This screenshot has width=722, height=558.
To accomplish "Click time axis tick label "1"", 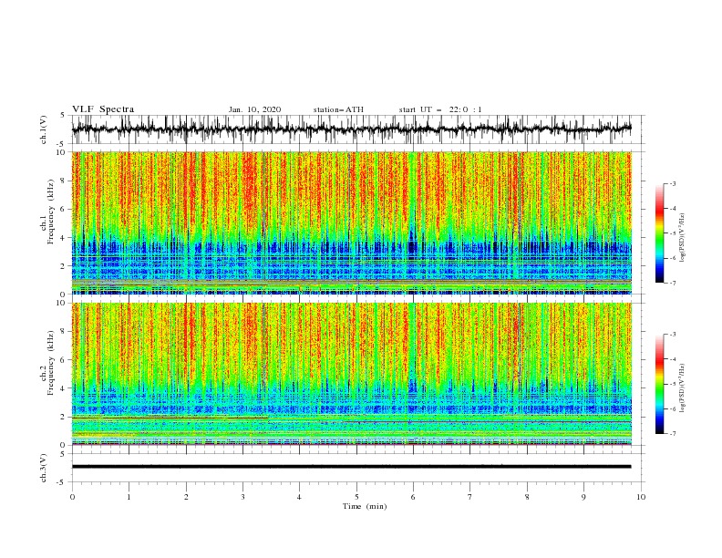I will (129, 497).
